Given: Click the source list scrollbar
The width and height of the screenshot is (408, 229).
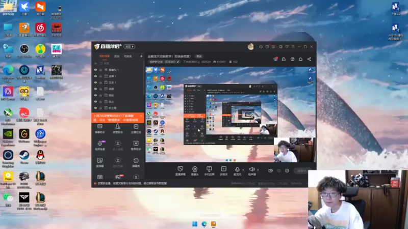Looking at the screenshot, I should pyautogui.click(x=143, y=78).
